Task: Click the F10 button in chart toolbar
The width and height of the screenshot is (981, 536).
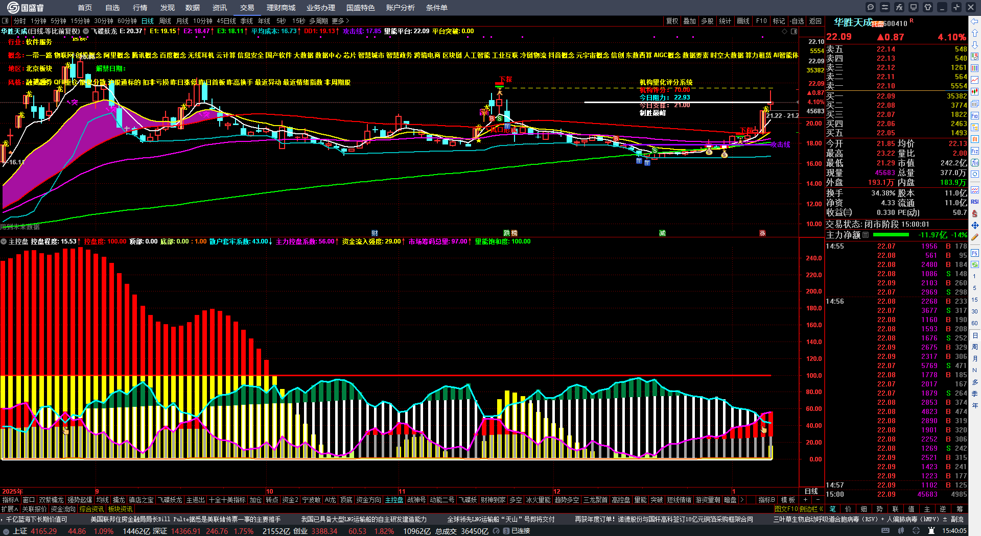Action: (761, 21)
